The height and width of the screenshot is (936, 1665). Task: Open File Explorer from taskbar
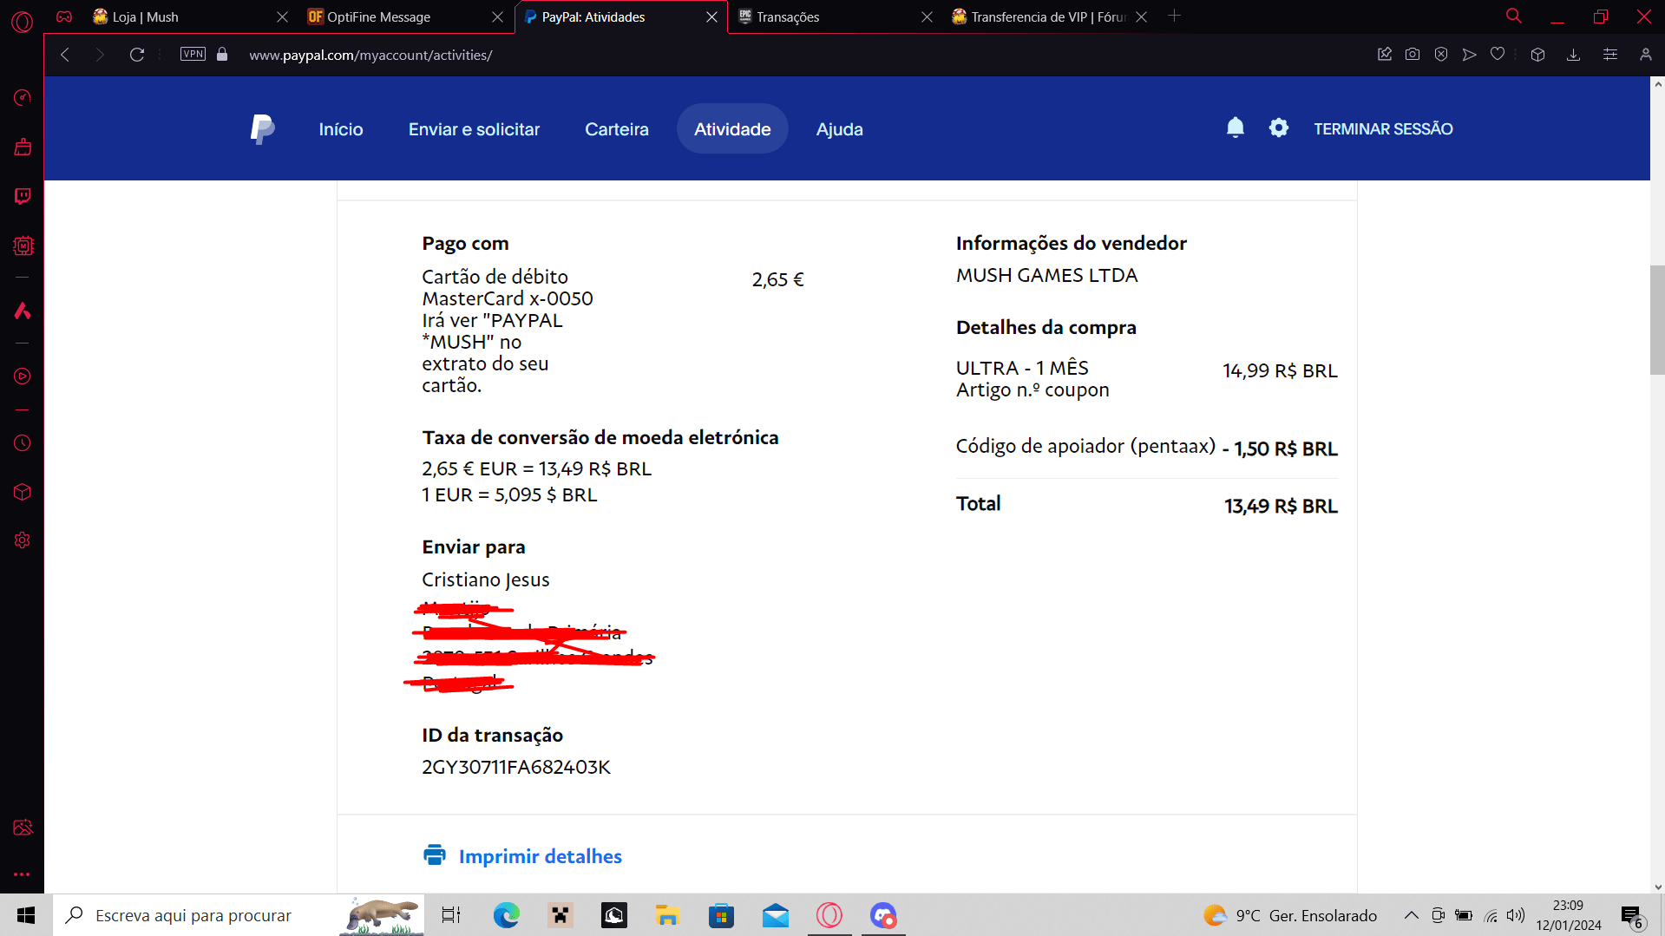pyautogui.click(x=667, y=915)
